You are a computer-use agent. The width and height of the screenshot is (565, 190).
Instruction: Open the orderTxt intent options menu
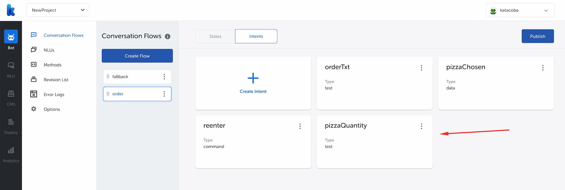[x=421, y=68]
